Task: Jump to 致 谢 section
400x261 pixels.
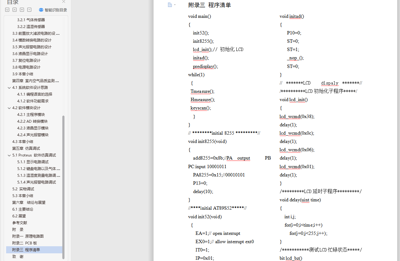Action: (18, 257)
